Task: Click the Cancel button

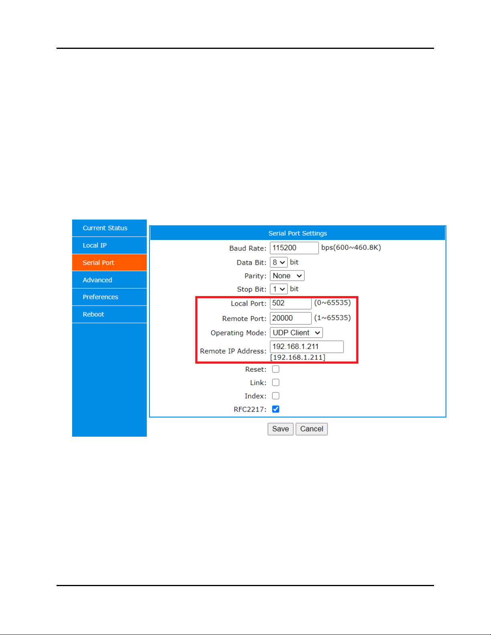Action: tap(311, 429)
